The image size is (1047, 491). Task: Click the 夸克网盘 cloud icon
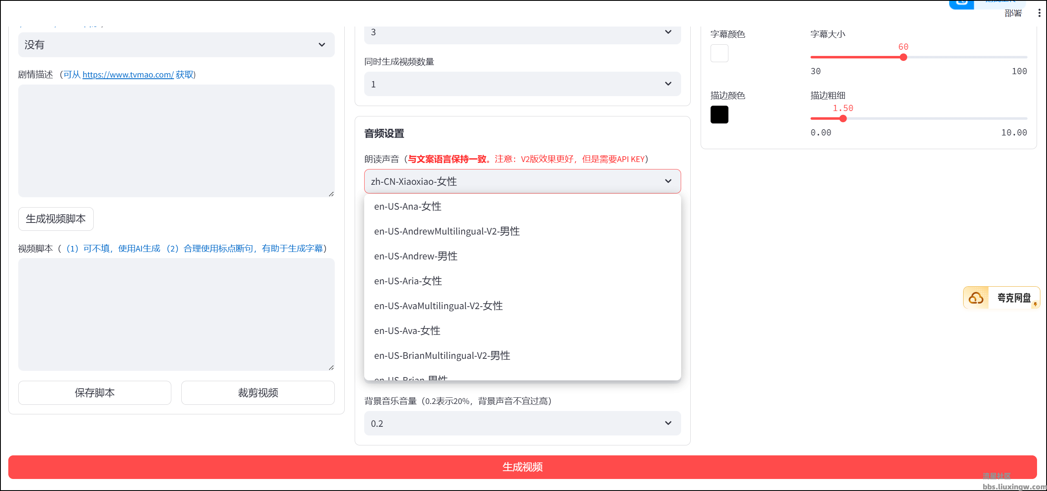(x=976, y=298)
